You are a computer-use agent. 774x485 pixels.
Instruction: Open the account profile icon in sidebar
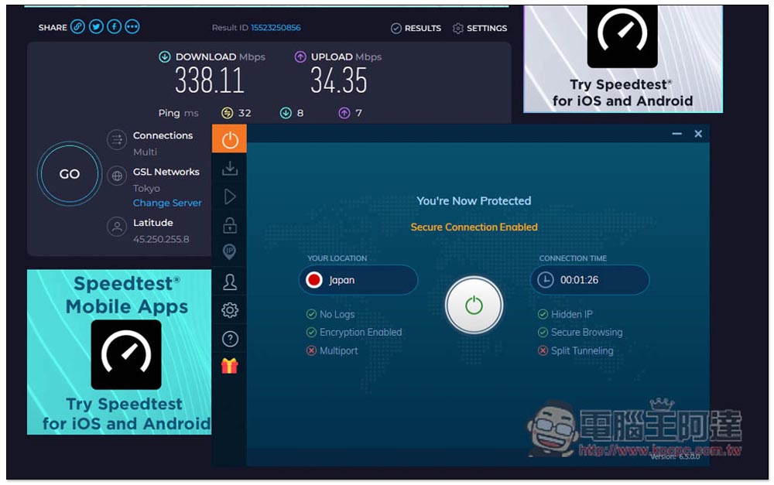pos(229,282)
